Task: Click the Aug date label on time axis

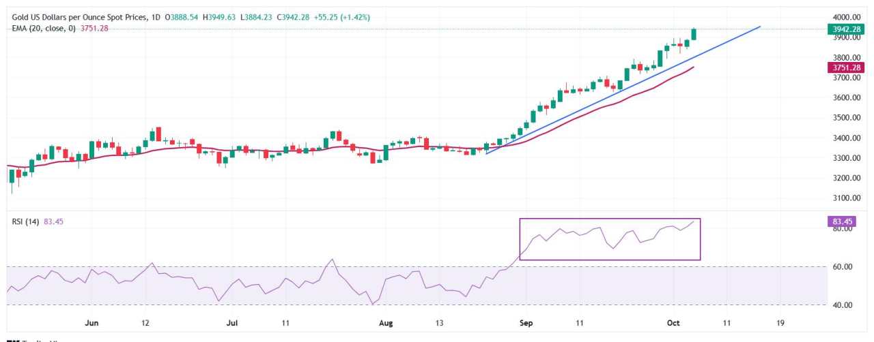Action: 384,323
